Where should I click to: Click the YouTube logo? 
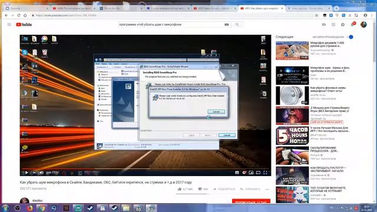pyautogui.click(x=24, y=25)
